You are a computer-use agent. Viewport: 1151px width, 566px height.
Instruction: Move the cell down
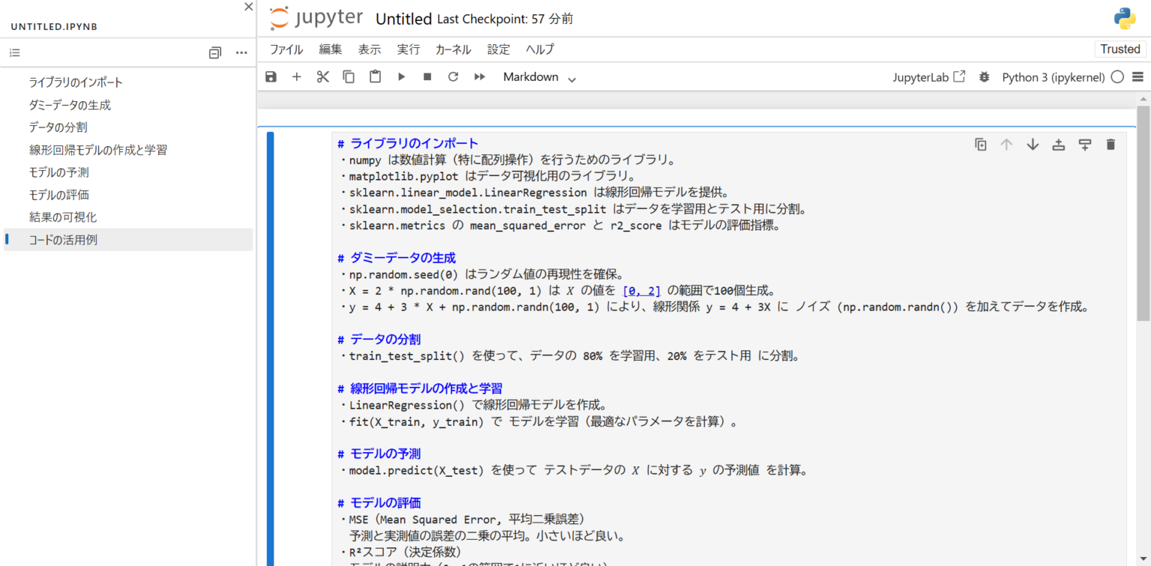(x=1033, y=144)
